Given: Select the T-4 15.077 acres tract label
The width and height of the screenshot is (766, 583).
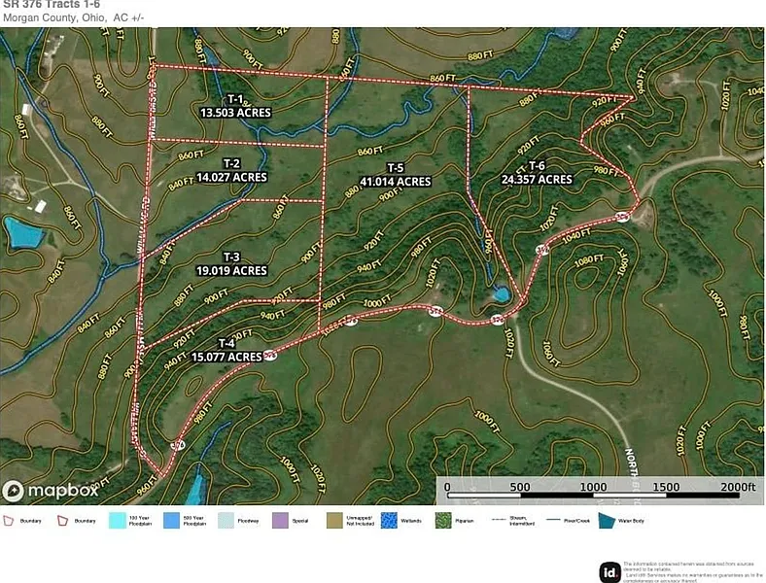Looking at the screenshot, I should click(x=226, y=351).
